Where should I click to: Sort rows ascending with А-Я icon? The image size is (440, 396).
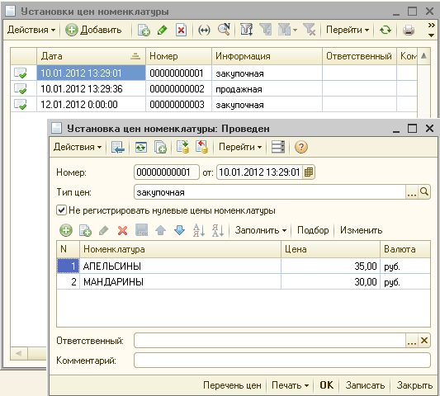(x=199, y=230)
